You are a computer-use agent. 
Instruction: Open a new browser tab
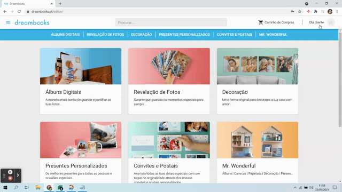pos(60,4)
